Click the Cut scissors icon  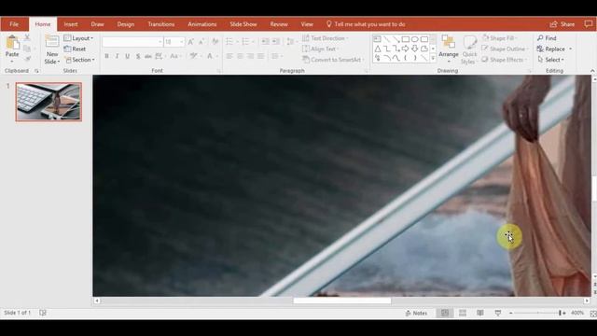pyautogui.click(x=27, y=37)
